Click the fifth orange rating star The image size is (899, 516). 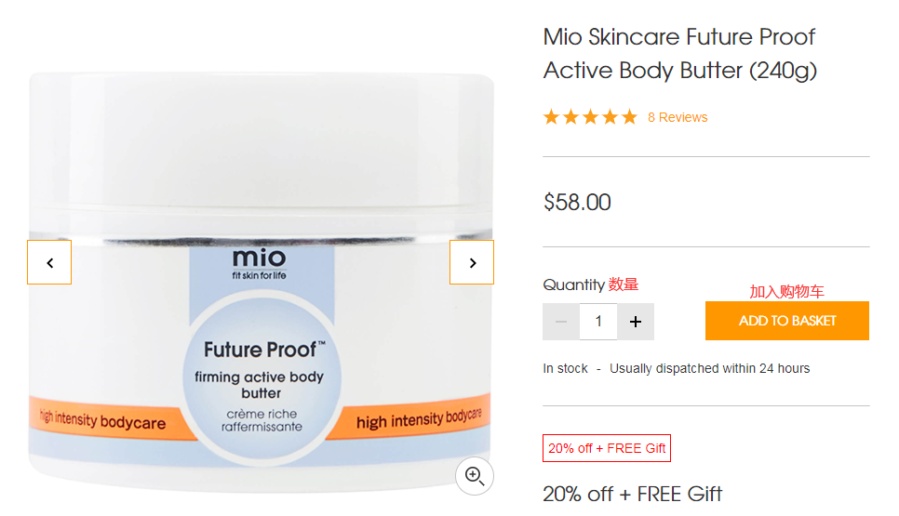click(x=629, y=117)
